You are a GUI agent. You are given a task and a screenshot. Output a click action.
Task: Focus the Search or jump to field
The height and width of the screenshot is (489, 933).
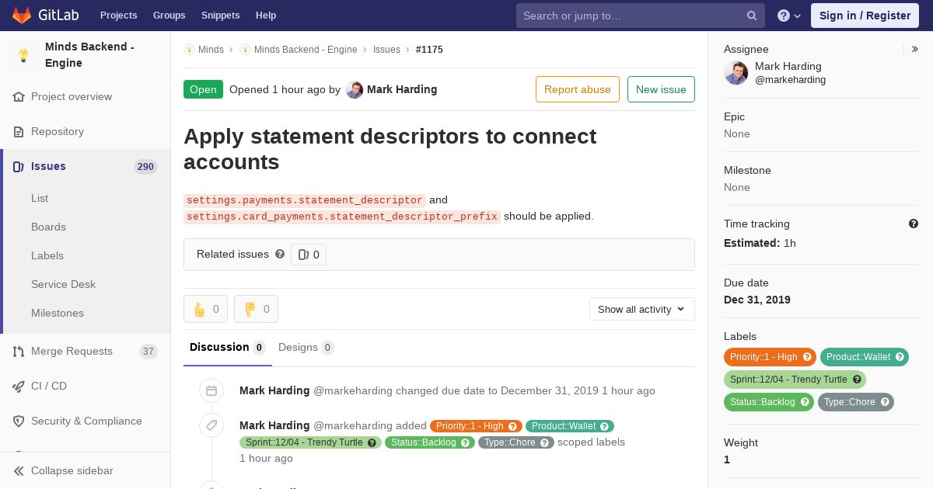(x=641, y=16)
